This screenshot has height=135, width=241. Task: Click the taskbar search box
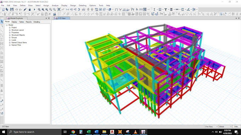34,132
